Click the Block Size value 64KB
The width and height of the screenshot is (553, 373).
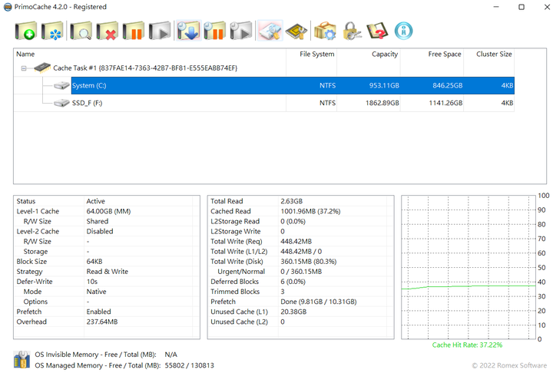click(x=94, y=261)
